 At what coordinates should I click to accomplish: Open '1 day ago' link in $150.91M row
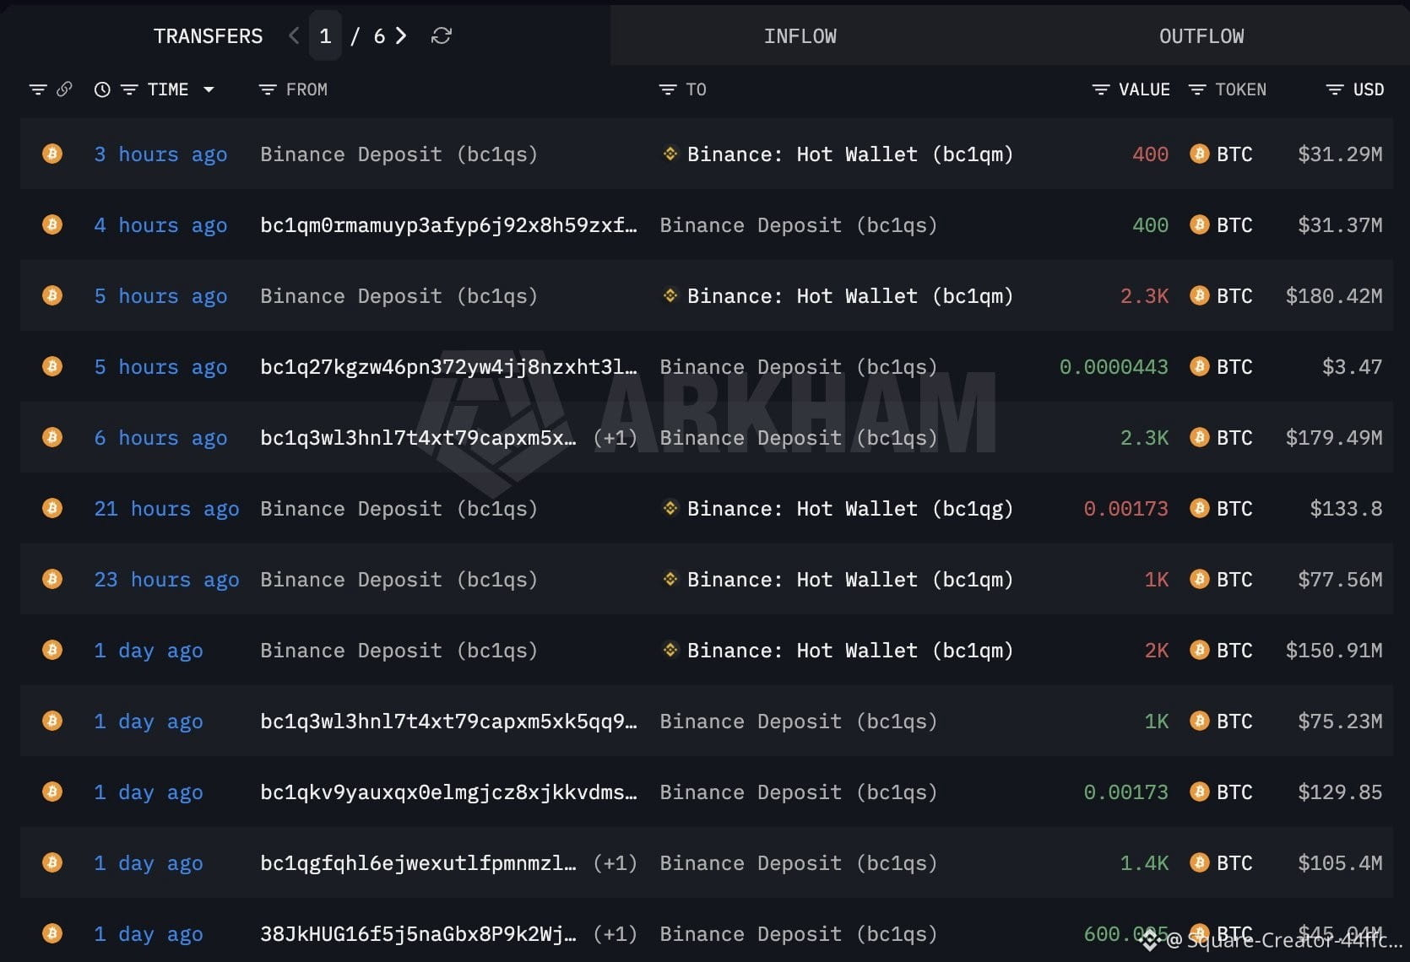[149, 651]
